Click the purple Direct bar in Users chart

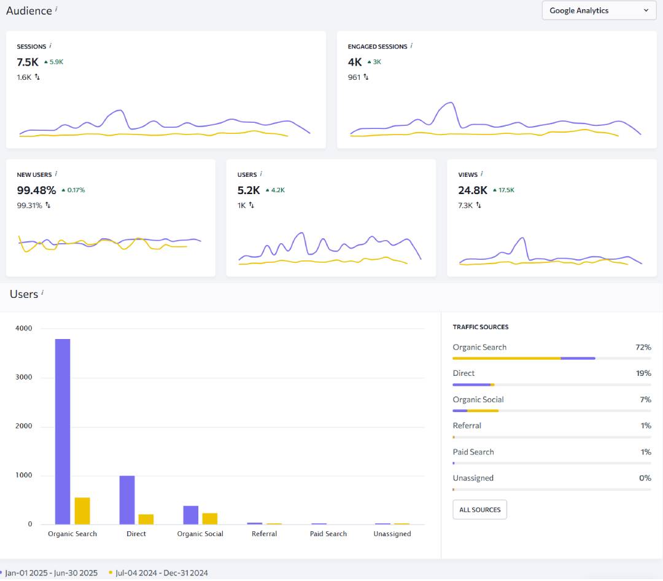127,500
